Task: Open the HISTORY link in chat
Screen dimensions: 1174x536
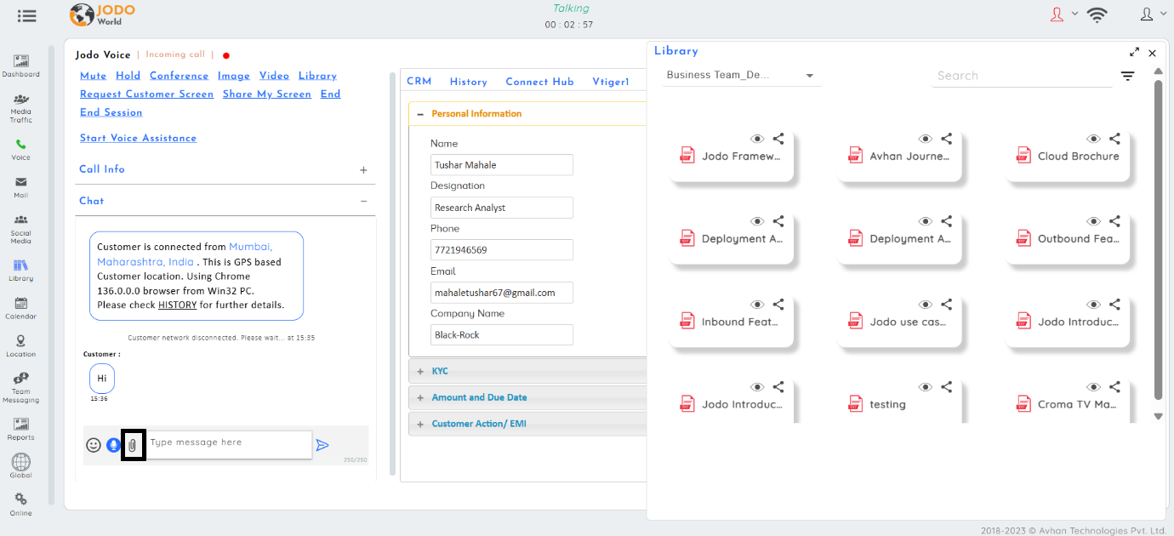Action: pos(177,305)
